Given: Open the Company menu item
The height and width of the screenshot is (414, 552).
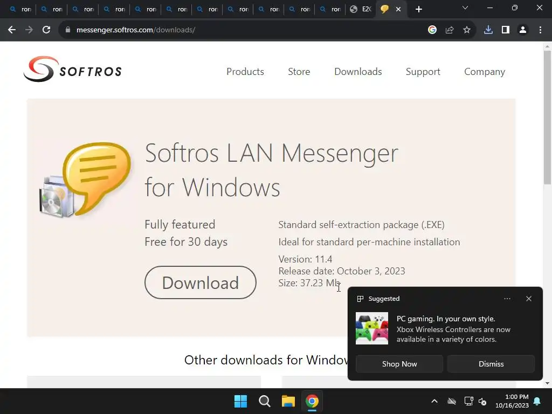Looking at the screenshot, I should coord(485,72).
